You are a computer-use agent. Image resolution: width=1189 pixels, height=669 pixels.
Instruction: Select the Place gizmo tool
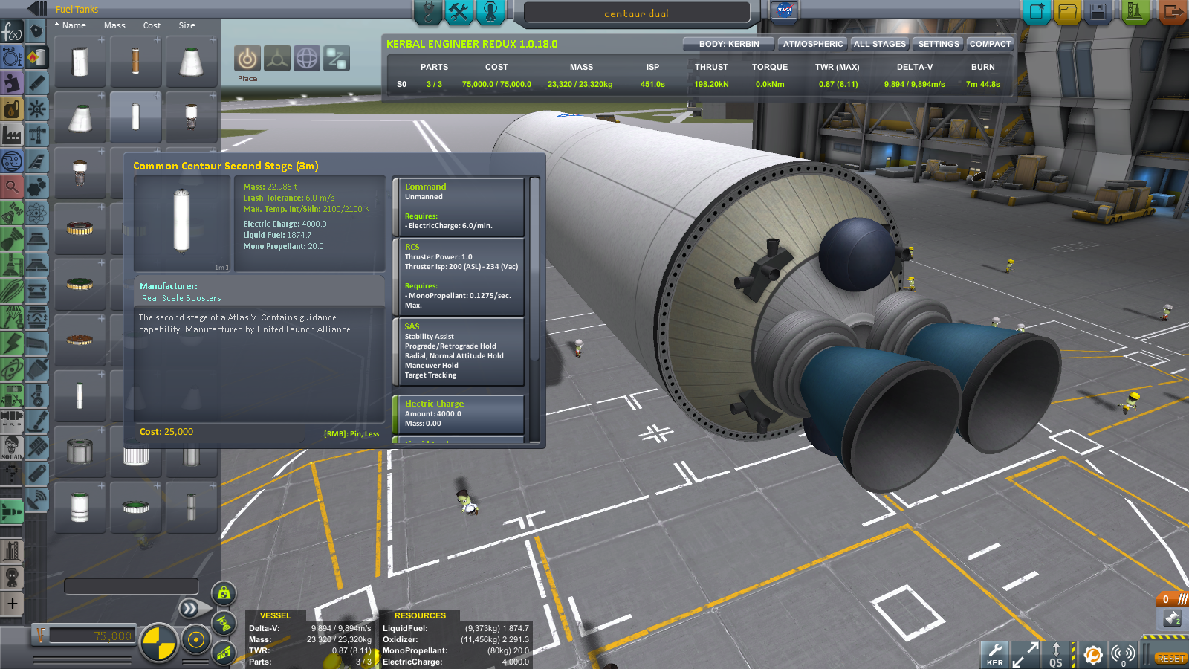point(247,58)
